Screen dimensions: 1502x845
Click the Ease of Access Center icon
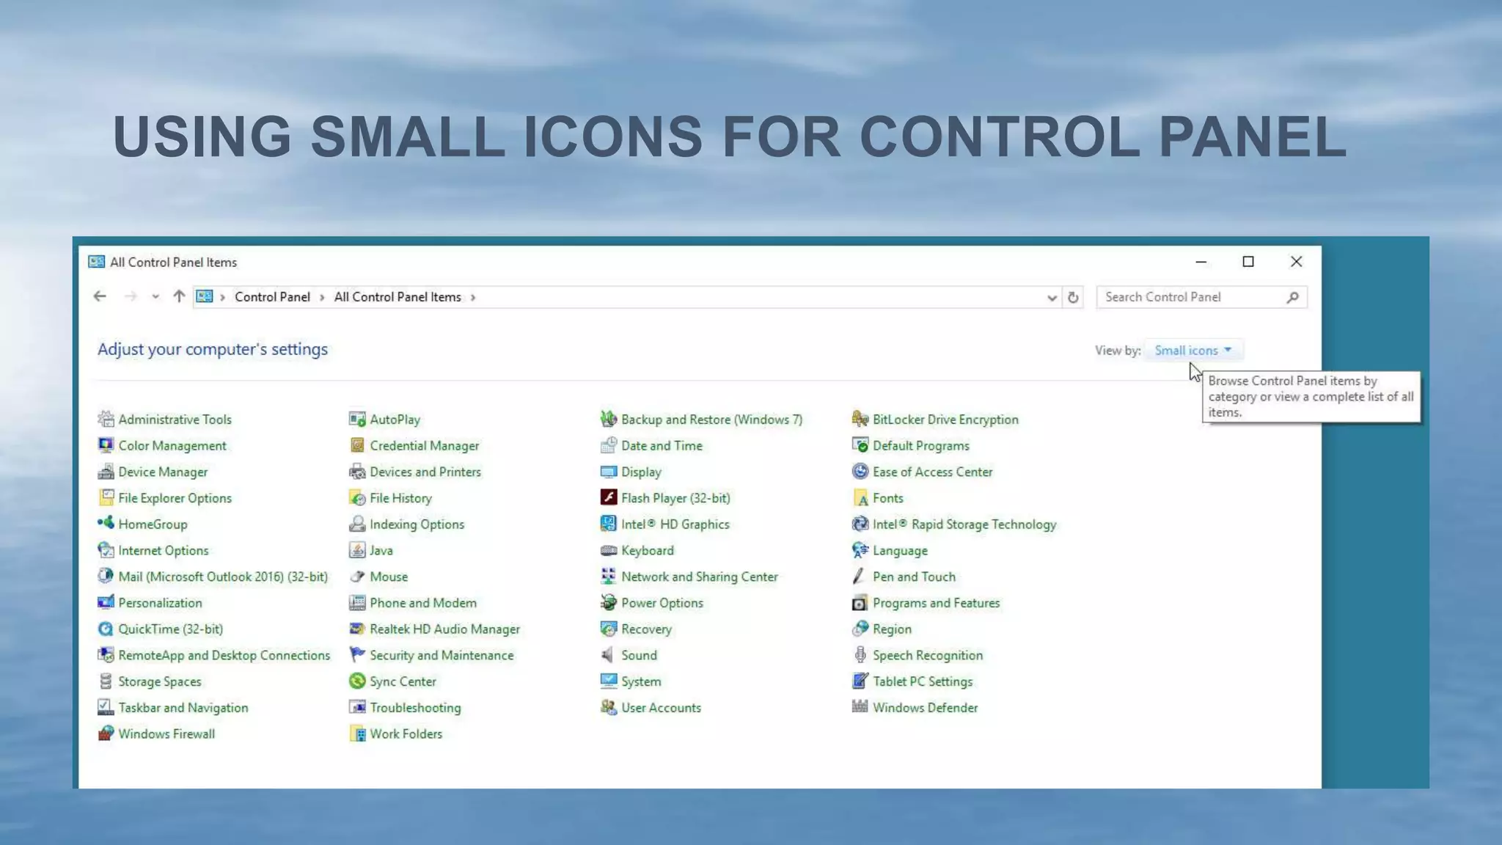click(860, 472)
